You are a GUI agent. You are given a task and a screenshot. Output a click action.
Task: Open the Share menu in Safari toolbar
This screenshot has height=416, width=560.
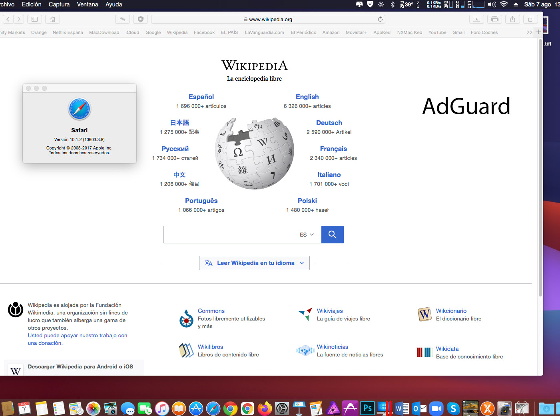[512, 19]
